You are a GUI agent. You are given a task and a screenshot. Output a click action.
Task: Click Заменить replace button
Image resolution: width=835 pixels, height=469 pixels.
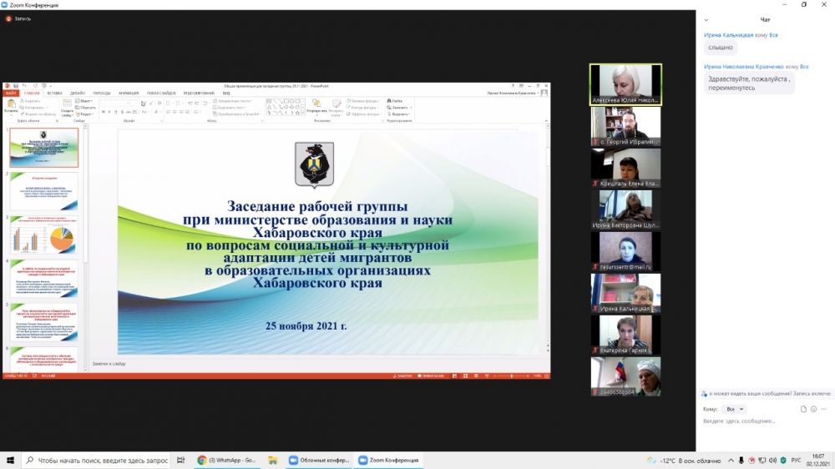pos(399,108)
